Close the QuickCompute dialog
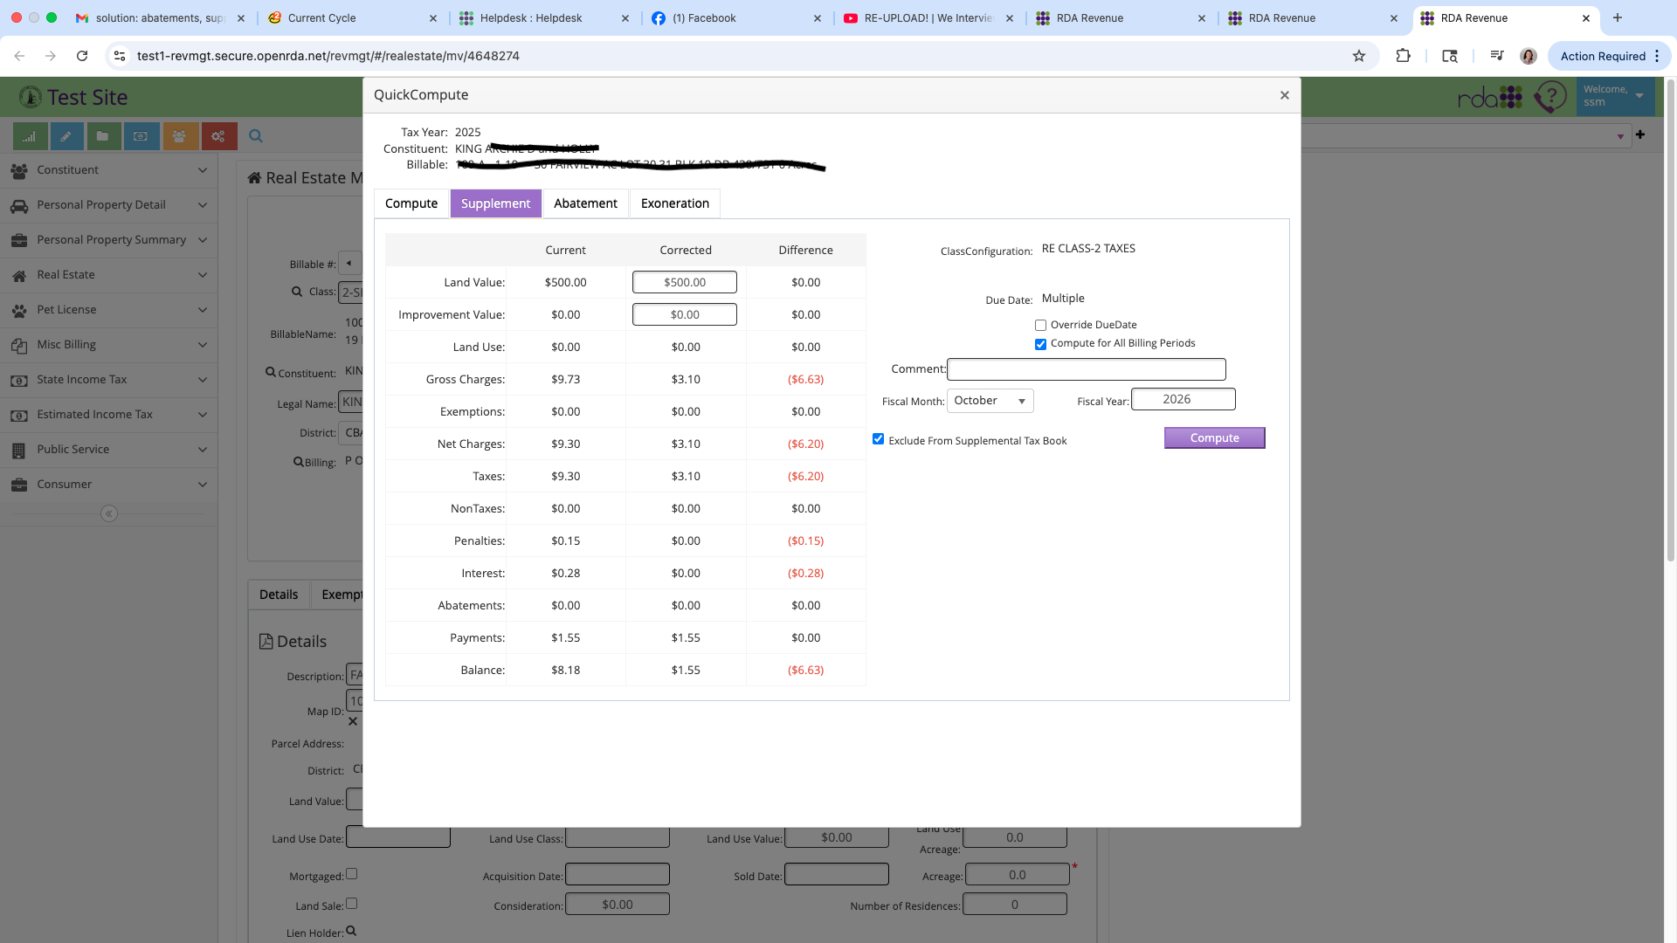1677x943 pixels. (x=1284, y=95)
